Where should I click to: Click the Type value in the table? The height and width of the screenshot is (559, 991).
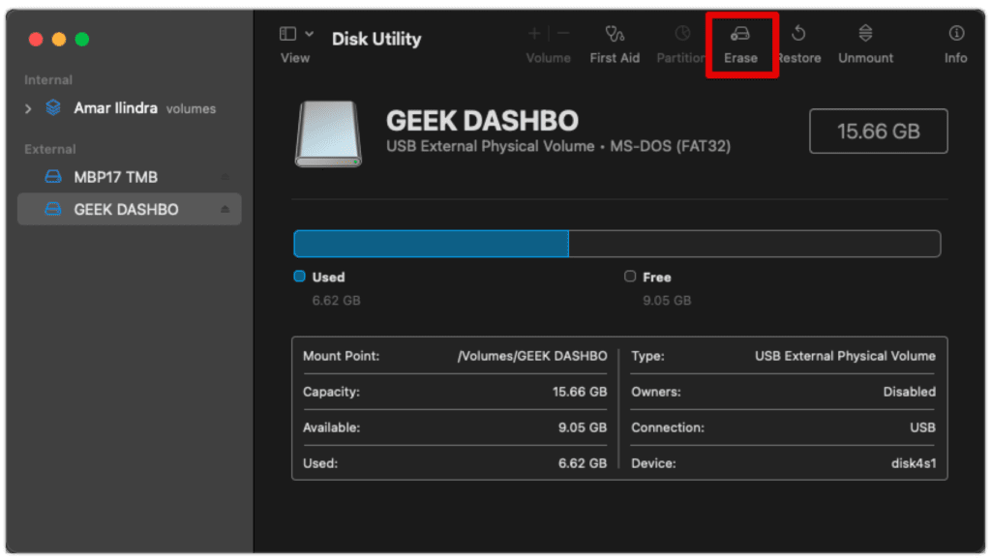pos(845,356)
